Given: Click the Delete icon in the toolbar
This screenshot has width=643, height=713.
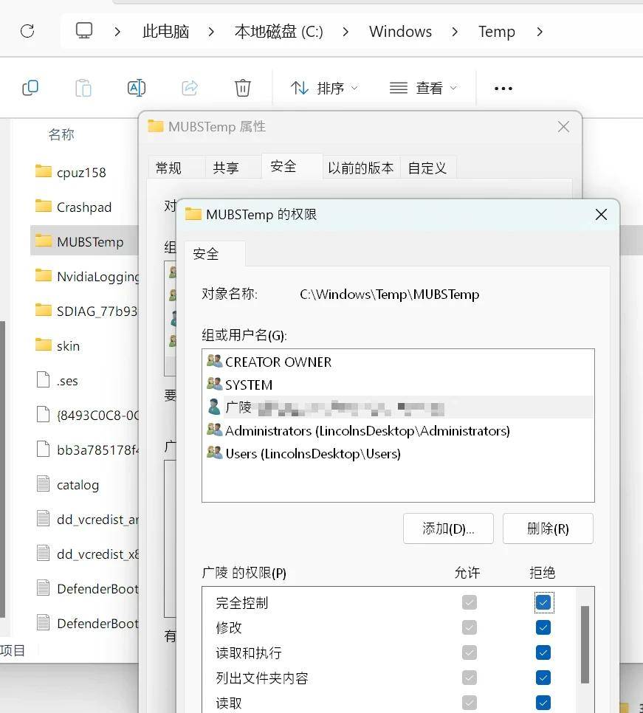Looking at the screenshot, I should 243,88.
